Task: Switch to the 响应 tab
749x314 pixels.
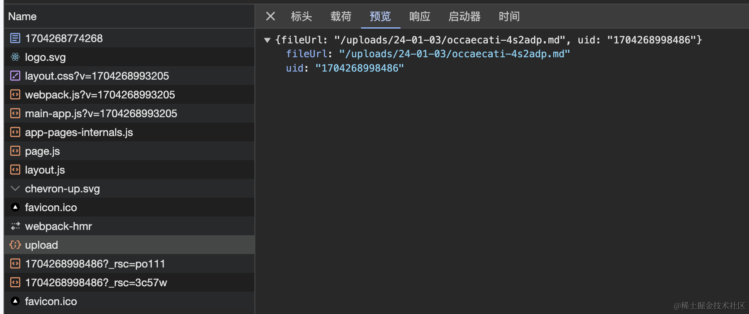Action: click(x=420, y=17)
